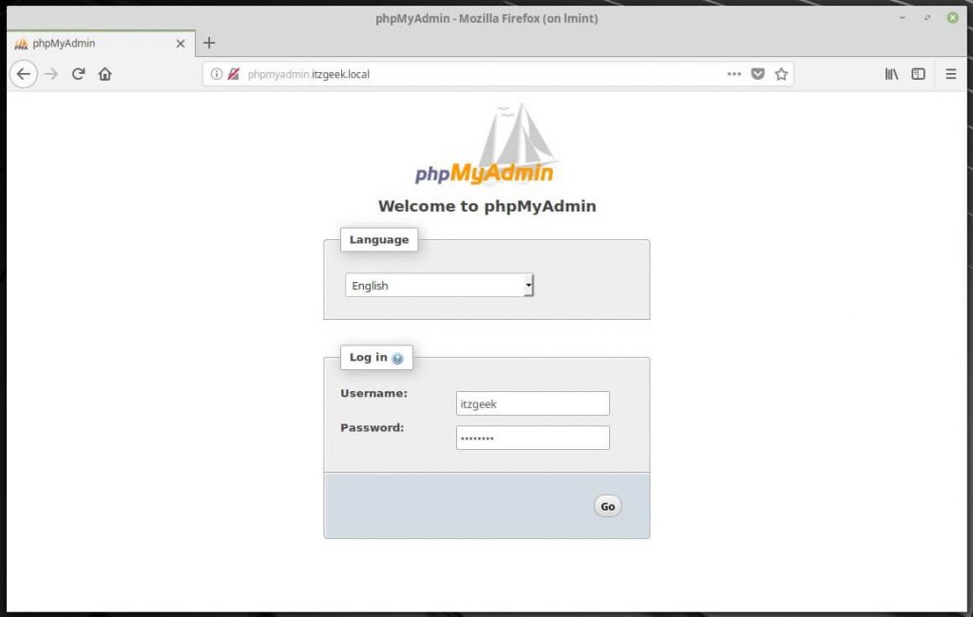The width and height of the screenshot is (973, 617).
Task: Close the Firefox window
Action: tap(952, 18)
